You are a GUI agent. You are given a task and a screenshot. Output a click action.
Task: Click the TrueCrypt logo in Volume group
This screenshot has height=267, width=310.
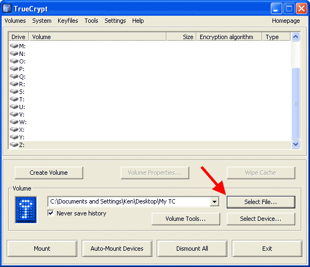click(26, 210)
